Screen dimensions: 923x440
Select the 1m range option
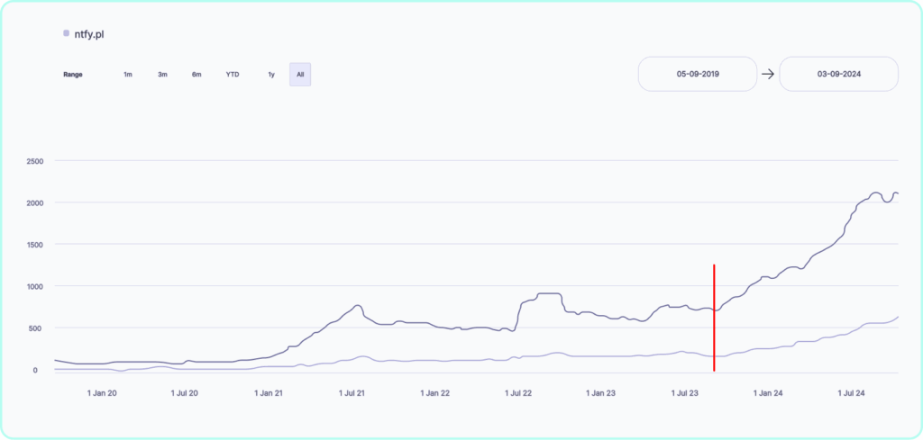[128, 75]
